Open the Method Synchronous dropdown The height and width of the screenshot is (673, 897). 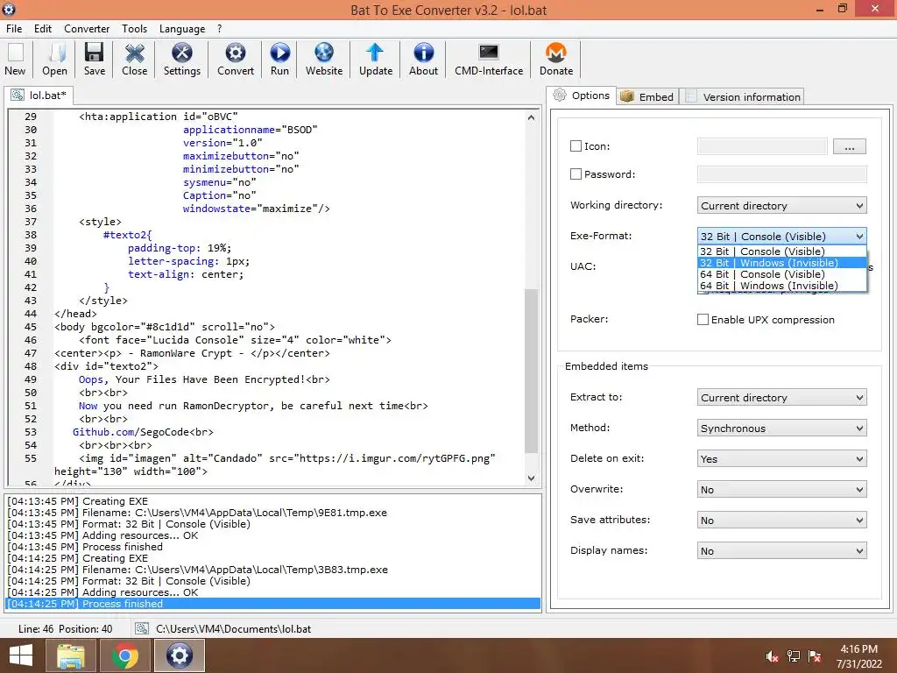781,428
